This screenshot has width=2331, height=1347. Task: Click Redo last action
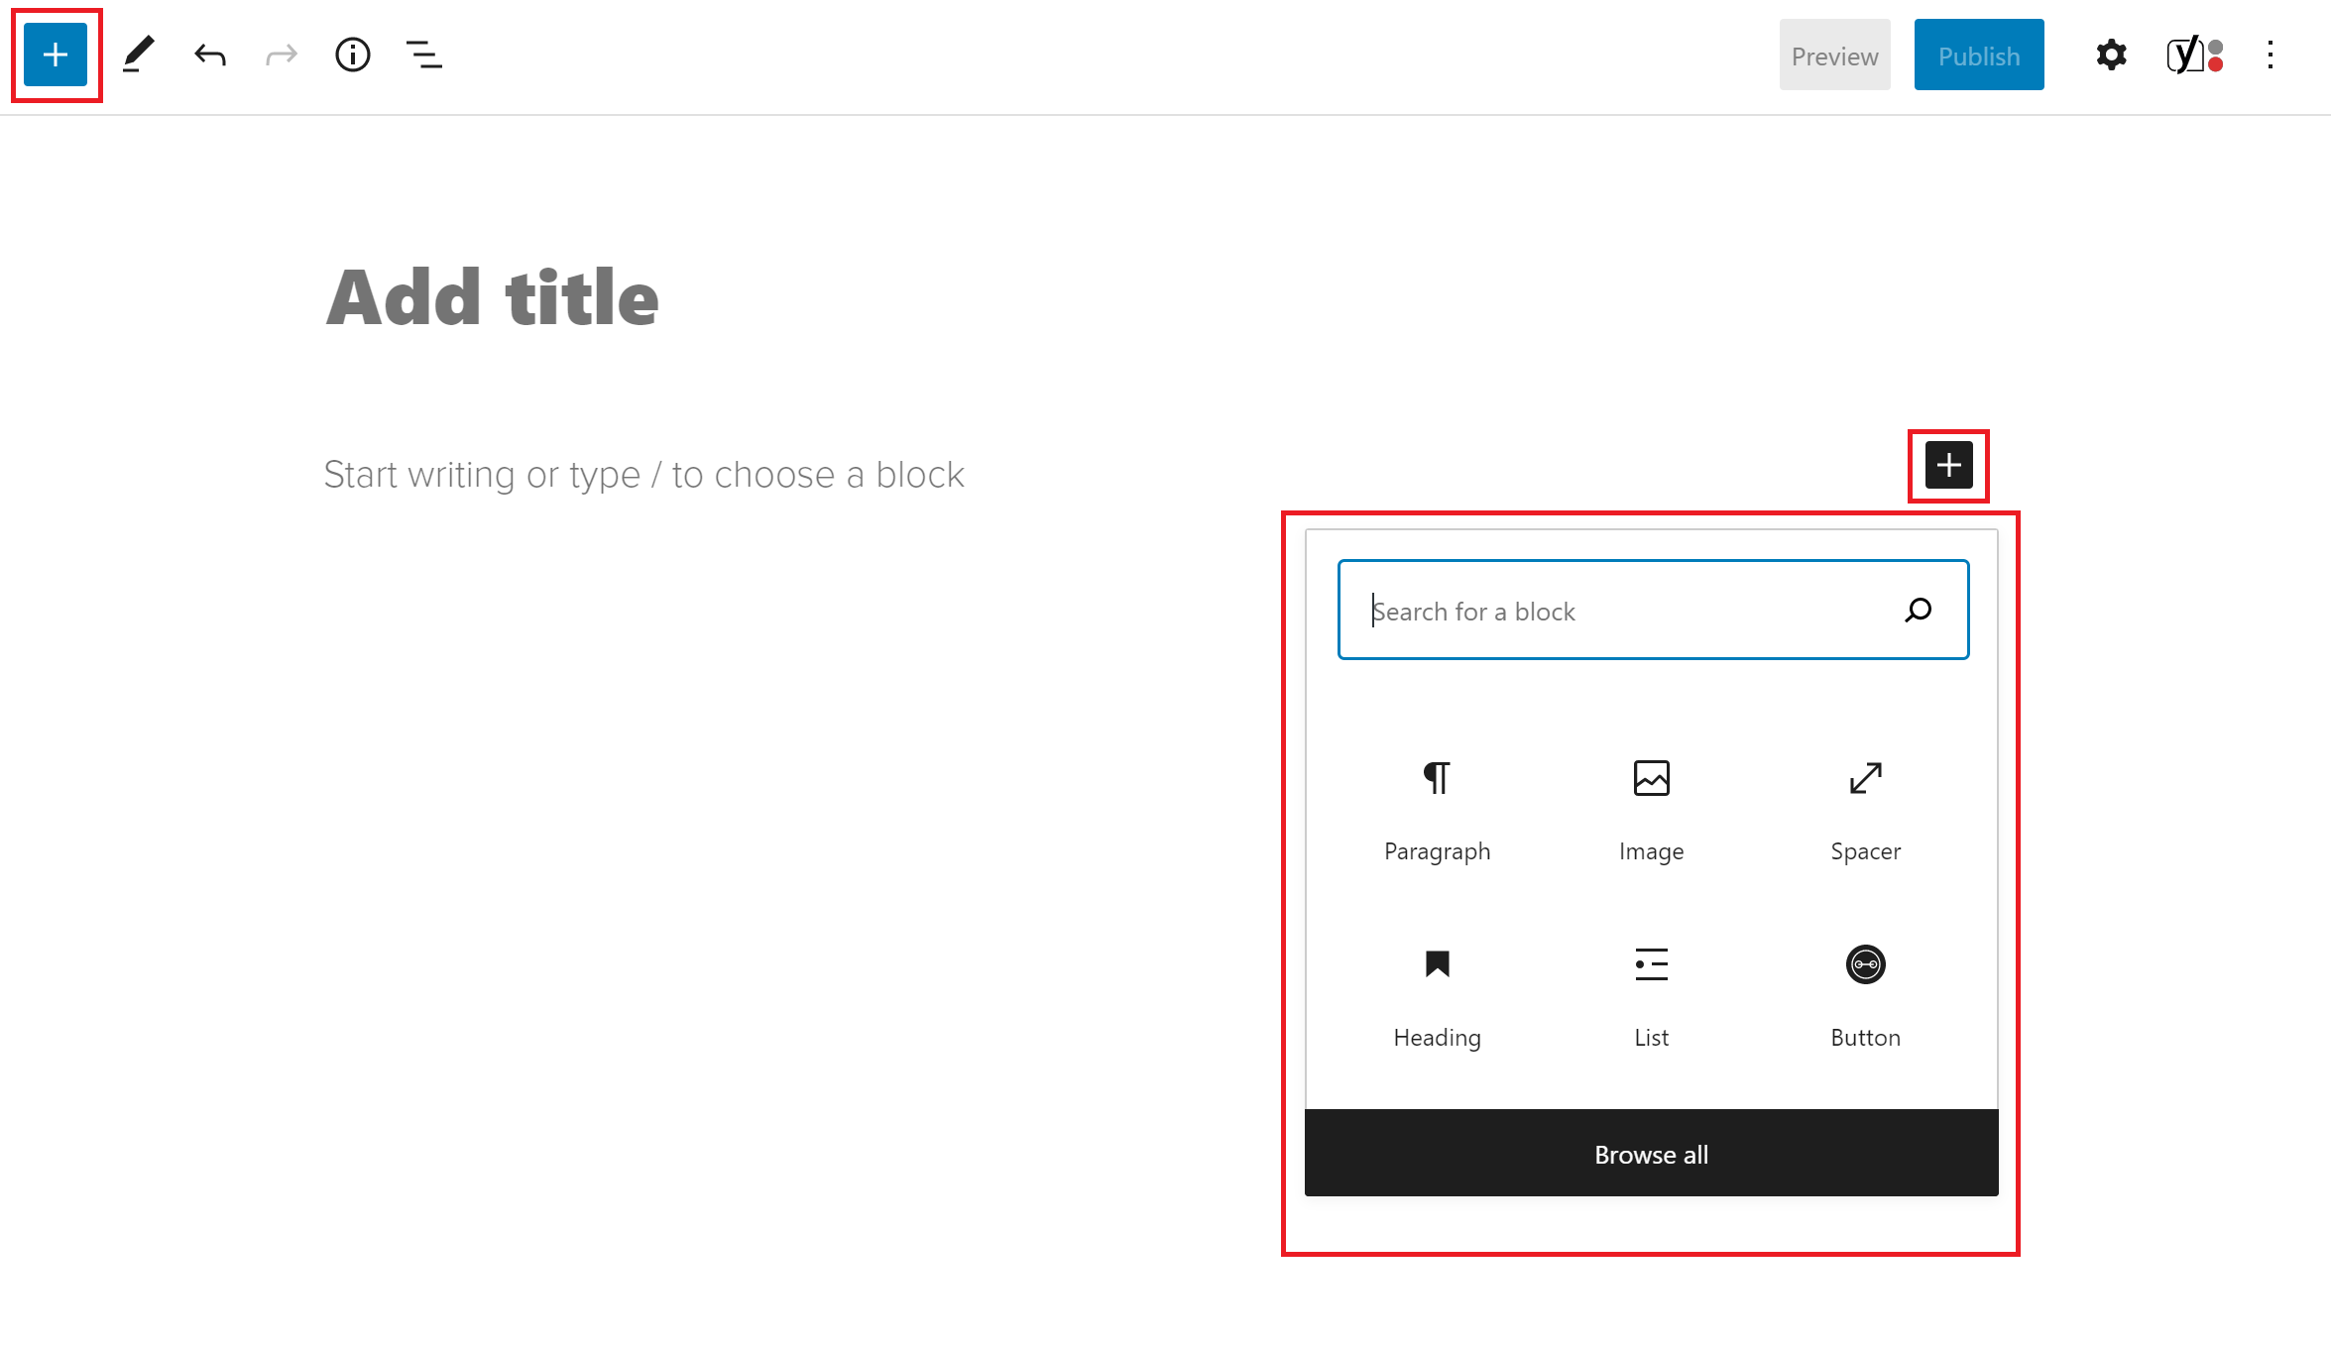coord(283,55)
